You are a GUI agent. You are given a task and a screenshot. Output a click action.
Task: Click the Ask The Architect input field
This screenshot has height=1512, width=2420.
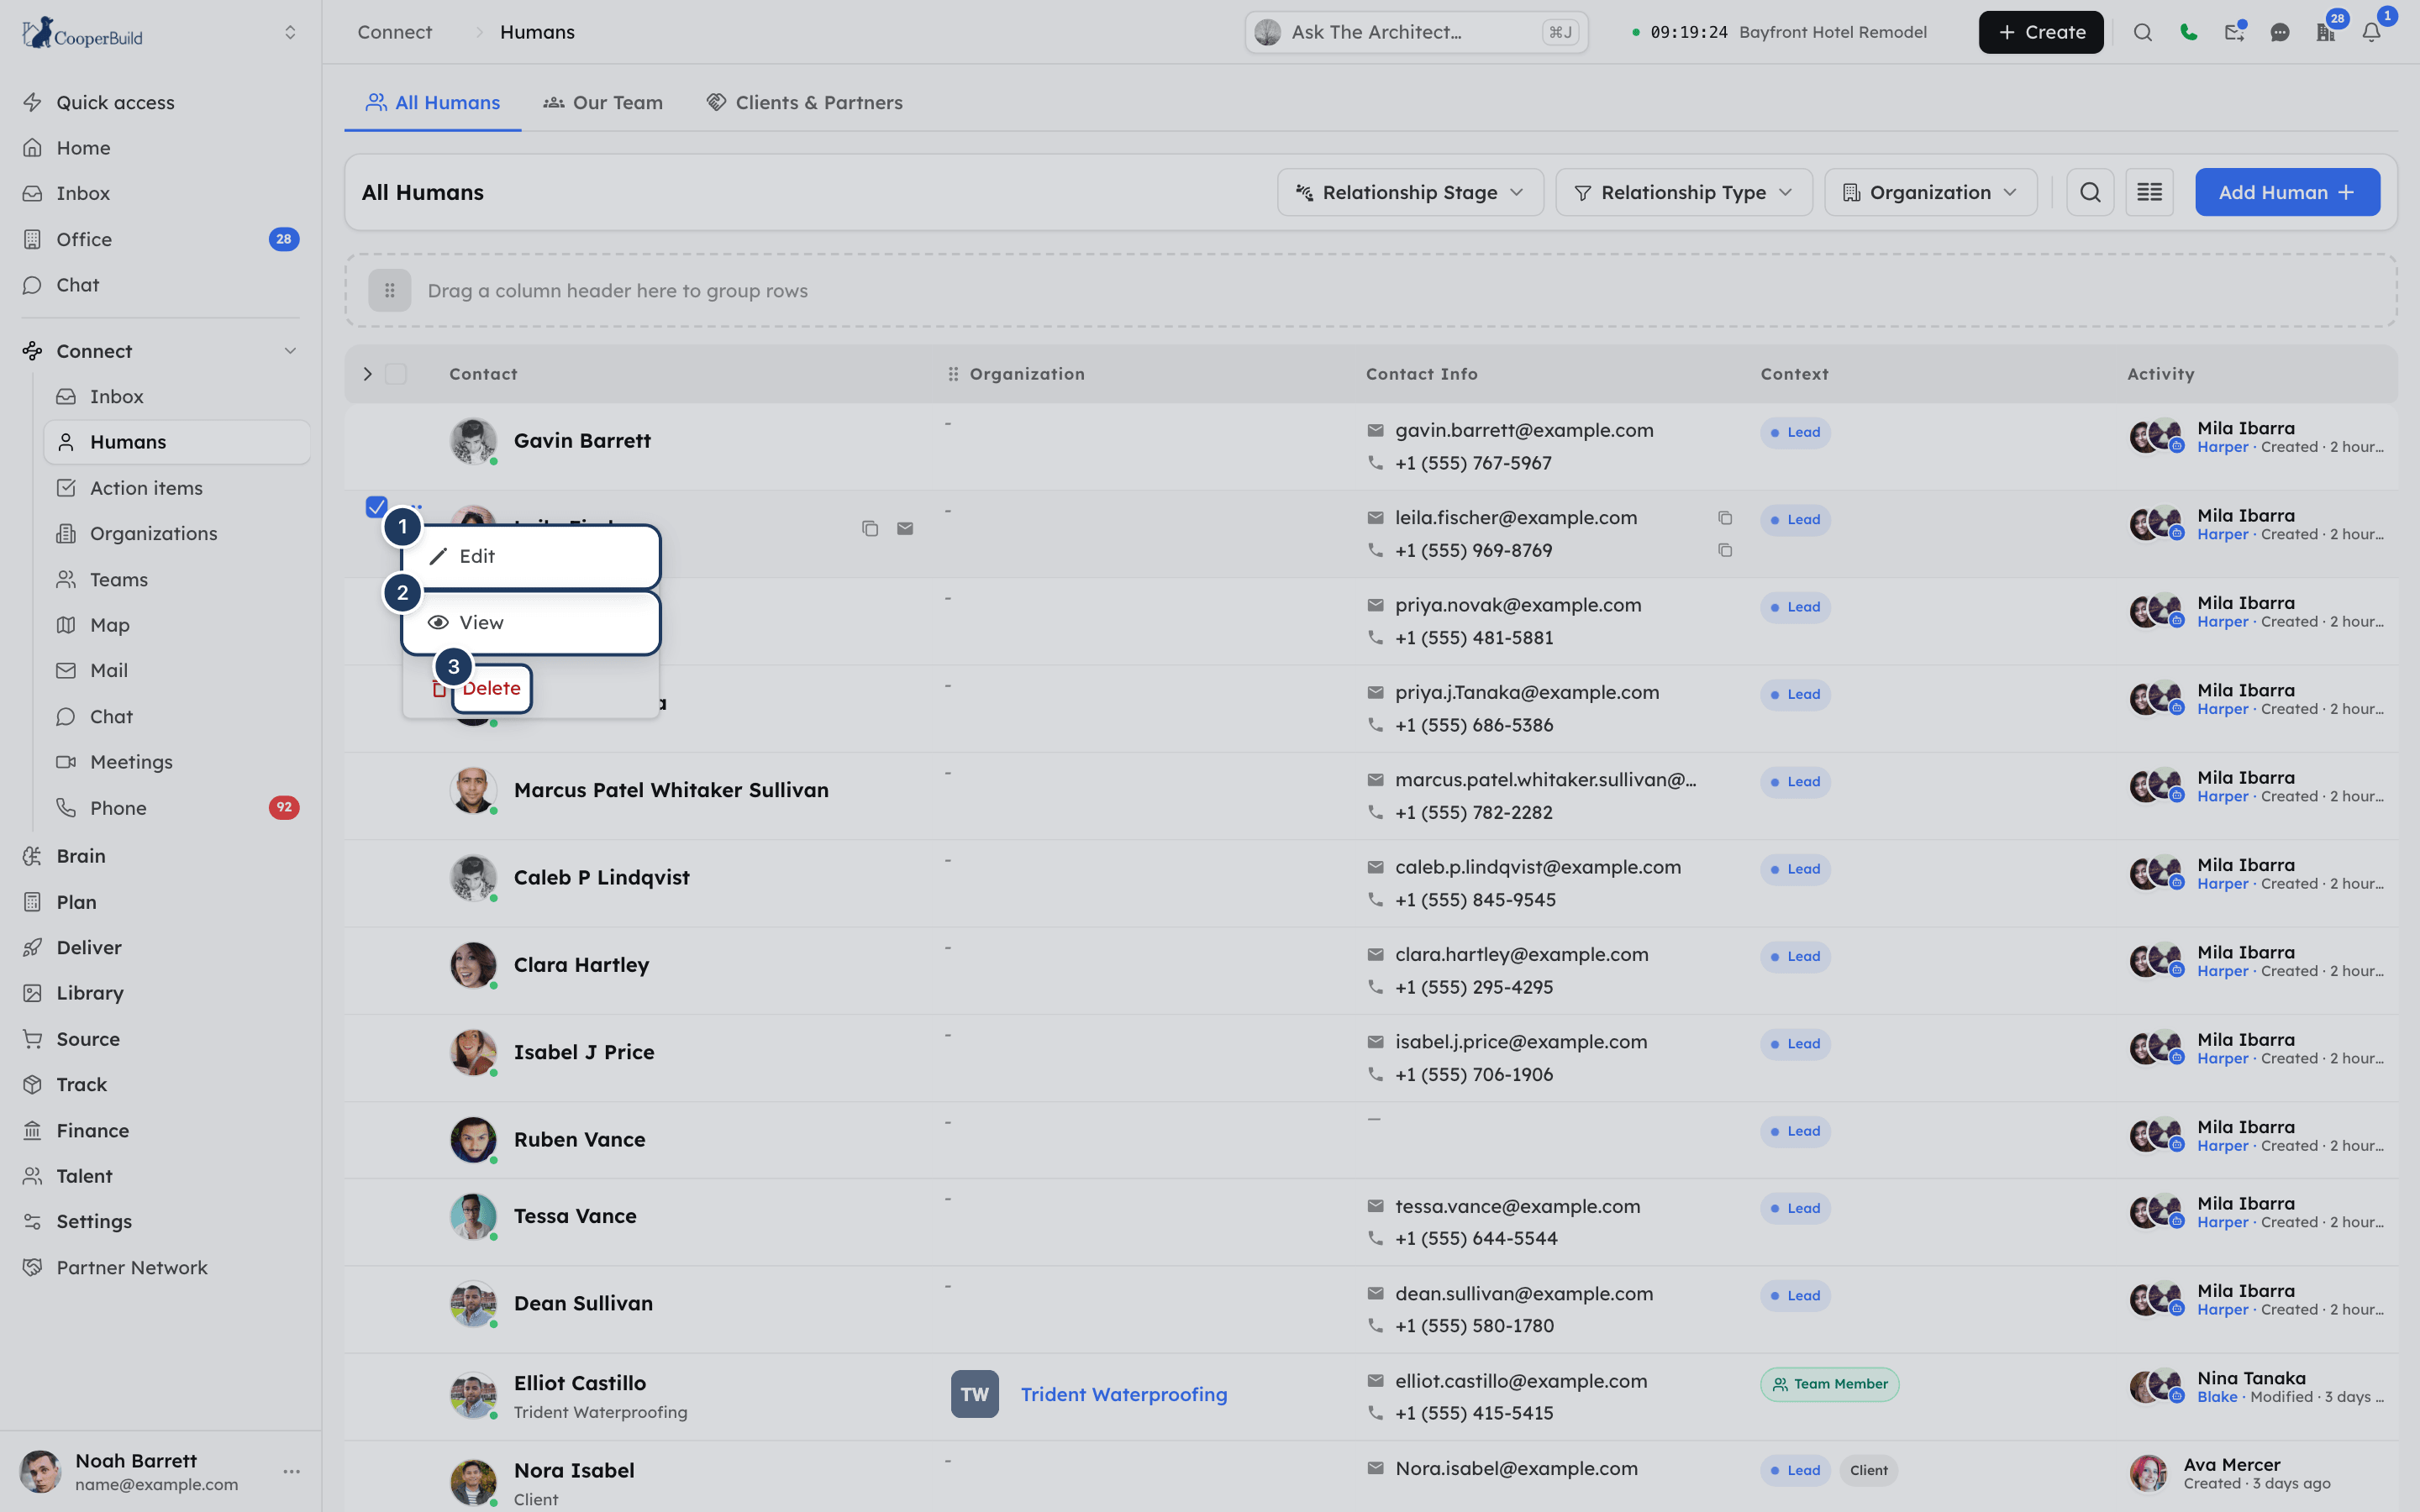tap(1416, 32)
